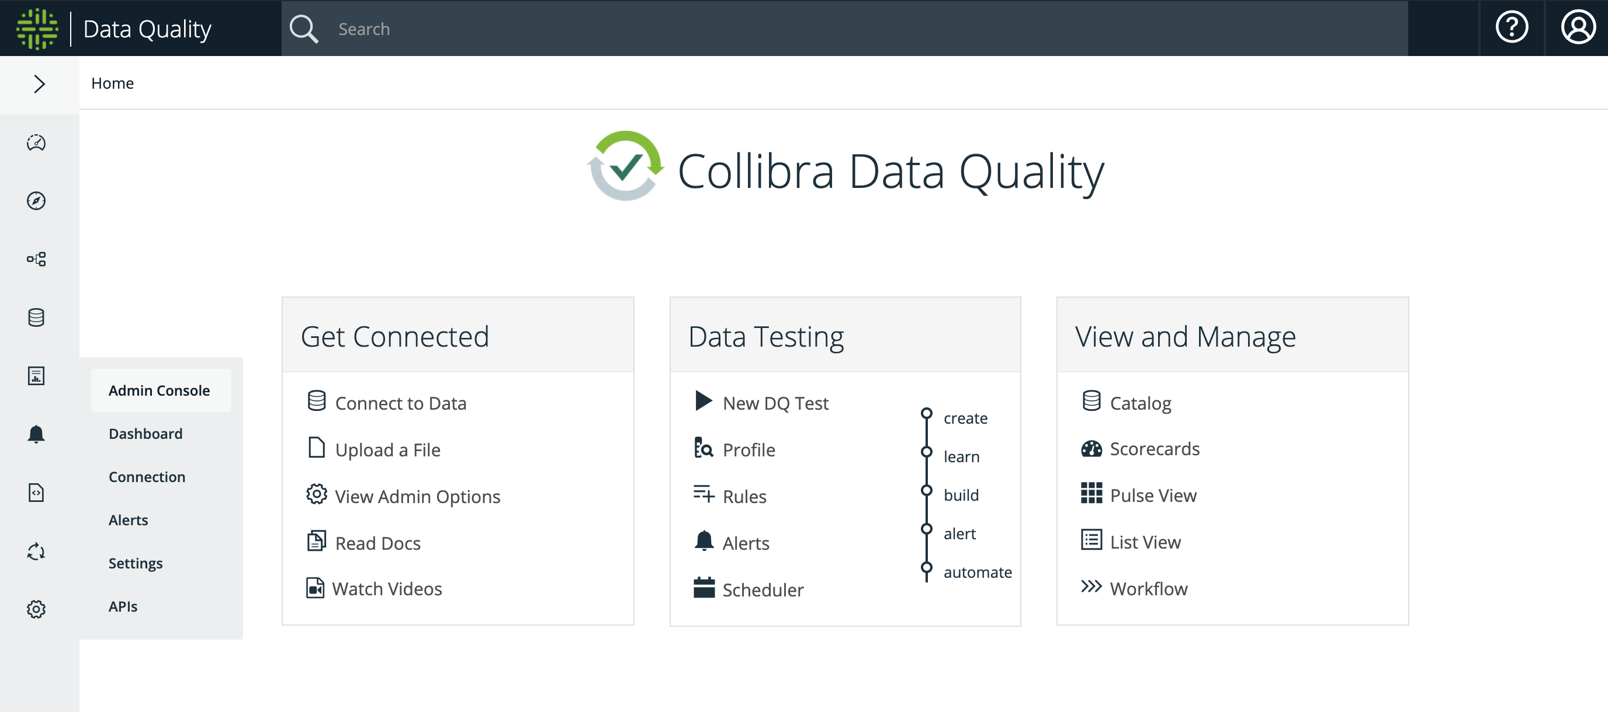Select Settings in the flyout menu
Viewport: 1608px width, 712px height.
[136, 563]
